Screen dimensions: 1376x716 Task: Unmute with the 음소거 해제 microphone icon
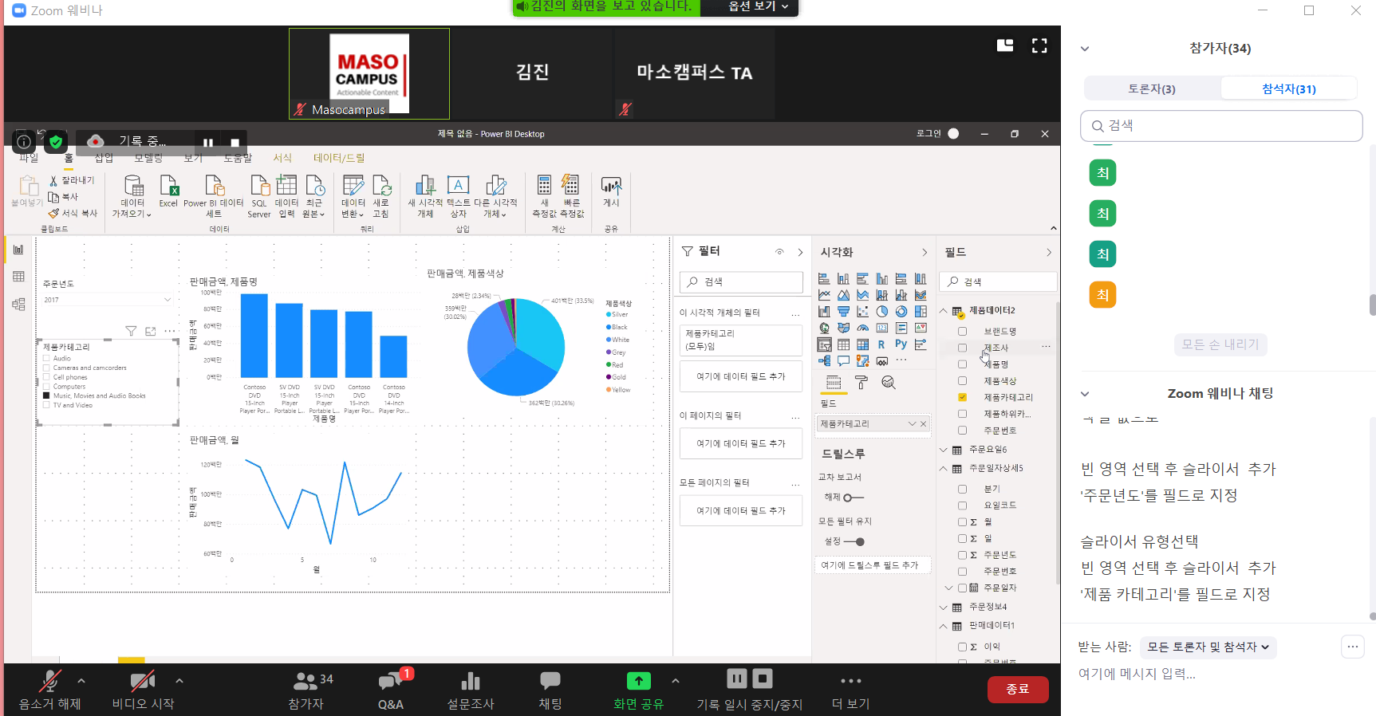tap(49, 682)
